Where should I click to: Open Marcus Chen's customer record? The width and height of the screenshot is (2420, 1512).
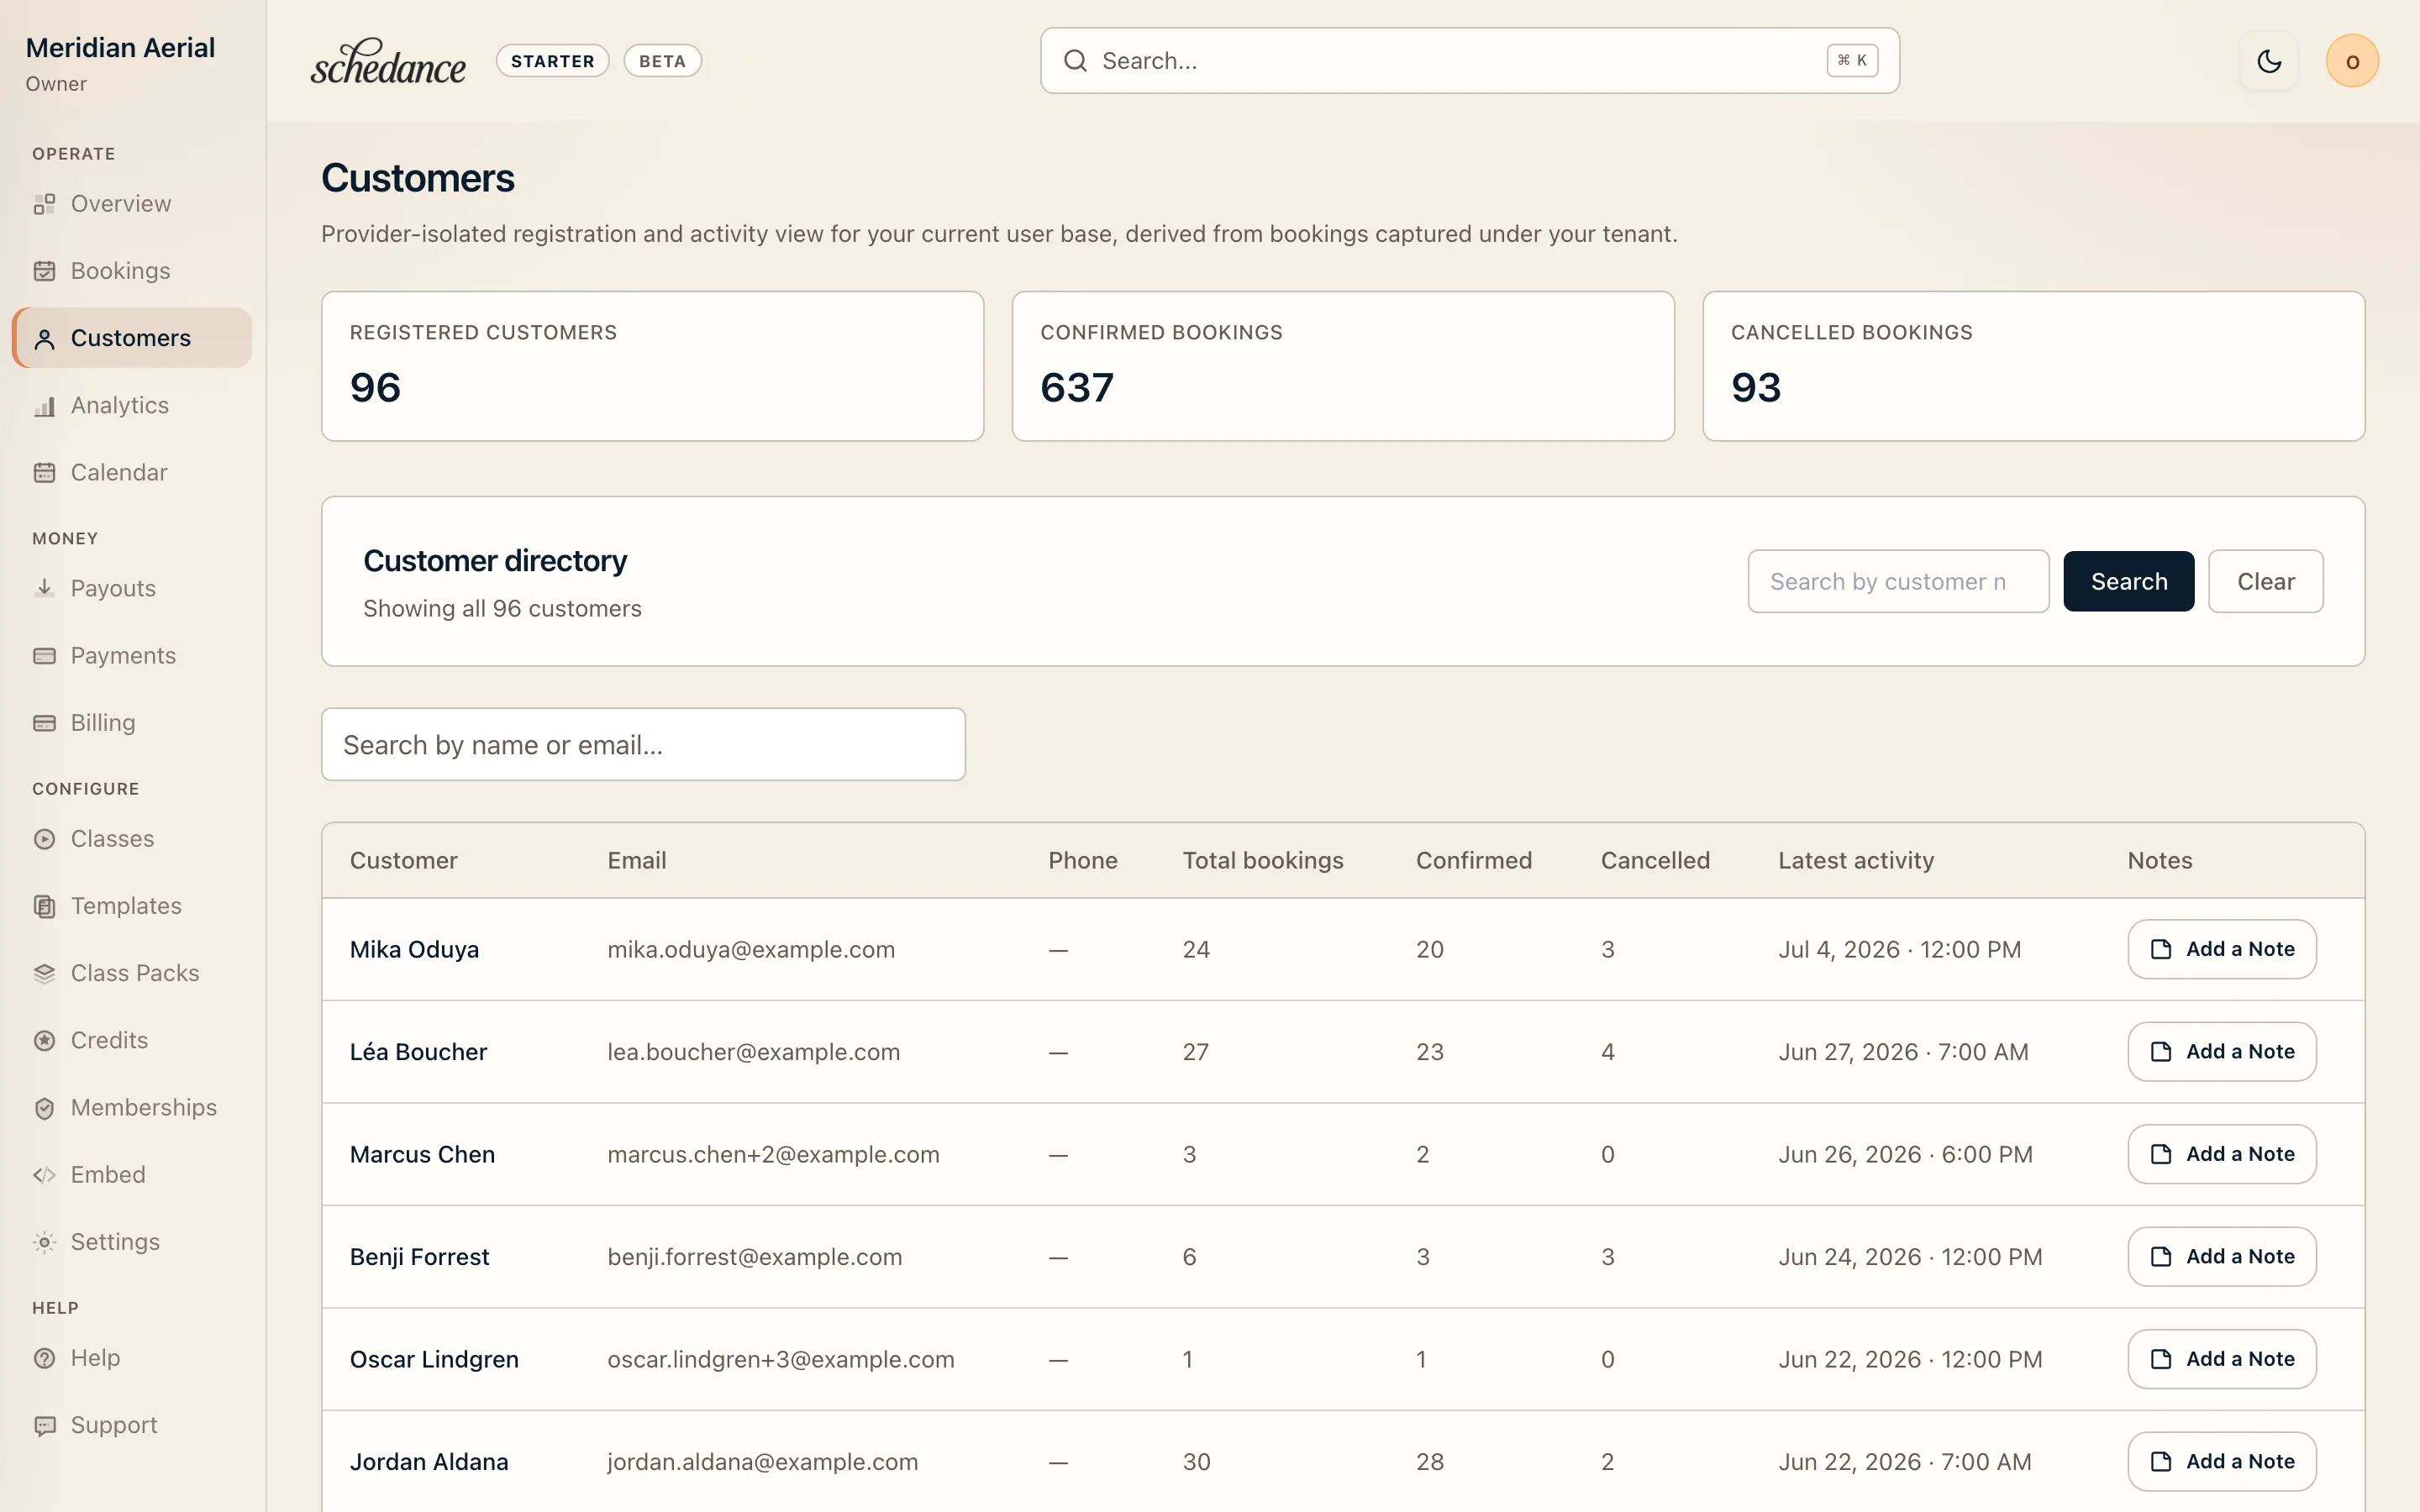[422, 1154]
